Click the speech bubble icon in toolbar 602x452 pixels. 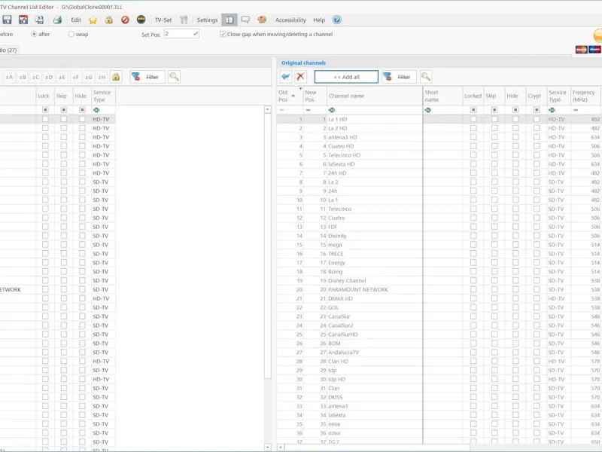coord(245,20)
